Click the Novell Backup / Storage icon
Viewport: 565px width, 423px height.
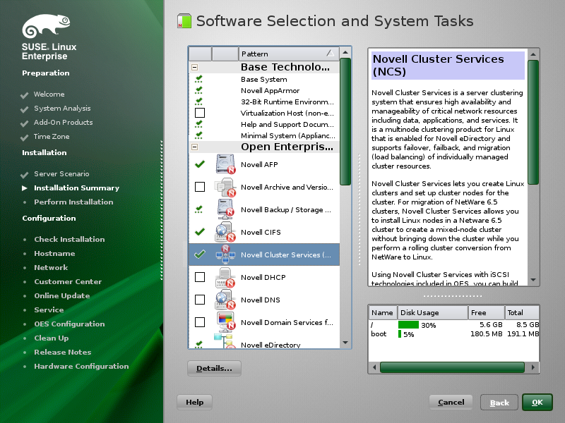click(225, 209)
